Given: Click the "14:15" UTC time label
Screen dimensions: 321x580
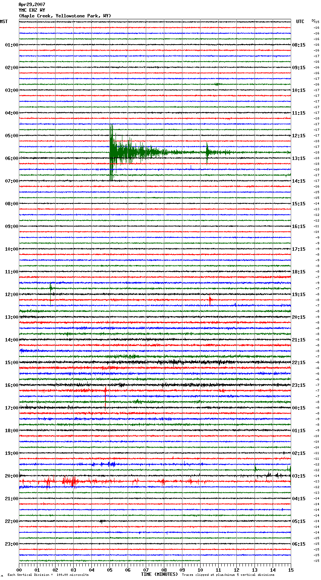Looking at the screenshot, I should pyautogui.click(x=299, y=181).
